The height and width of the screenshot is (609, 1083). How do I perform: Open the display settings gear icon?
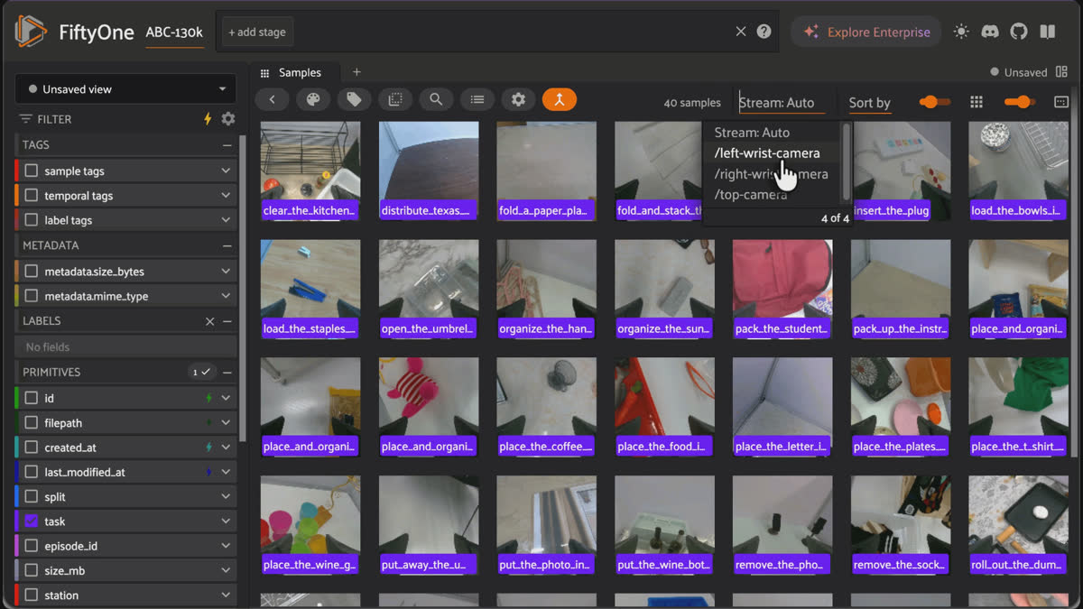518,100
